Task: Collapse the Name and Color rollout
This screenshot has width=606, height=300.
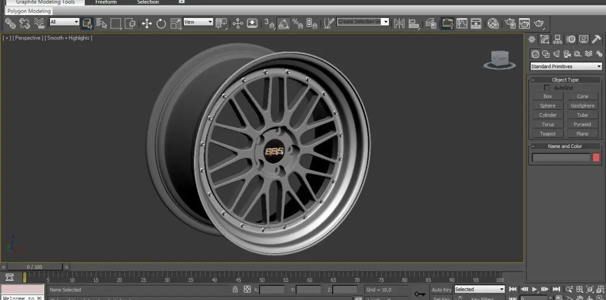Action: (x=565, y=146)
